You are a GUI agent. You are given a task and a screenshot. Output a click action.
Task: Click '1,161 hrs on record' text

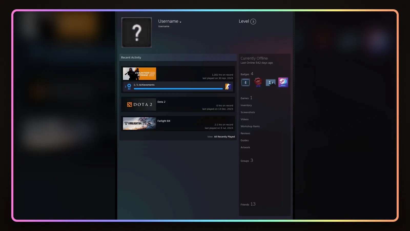point(222,75)
